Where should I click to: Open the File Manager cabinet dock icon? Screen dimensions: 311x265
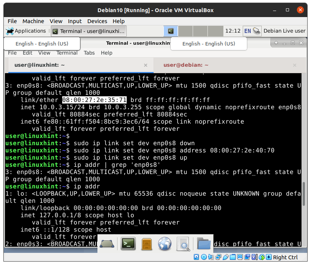pos(147,244)
